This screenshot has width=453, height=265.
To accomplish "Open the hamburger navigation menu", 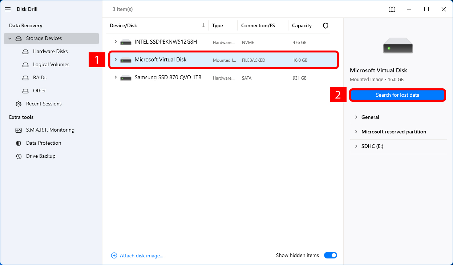I will pyautogui.click(x=8, y=9).
